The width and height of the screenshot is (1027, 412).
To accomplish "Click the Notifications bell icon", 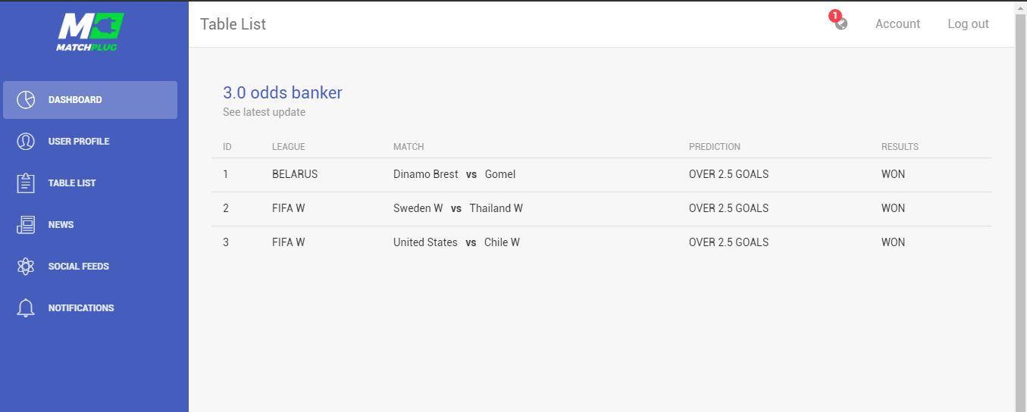I will [x=26, y=308].
